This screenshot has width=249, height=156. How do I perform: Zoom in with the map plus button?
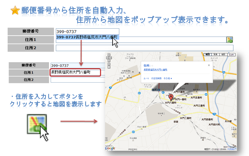(109, 64)
